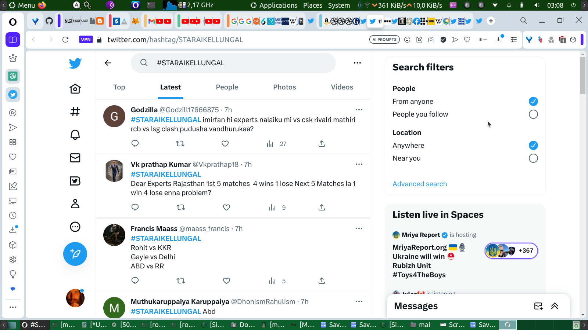This screenshot has width=588, height=330.
Task: Retweet Godzilla's tweet
Action: pyautogui.click(x=180, y=143)
